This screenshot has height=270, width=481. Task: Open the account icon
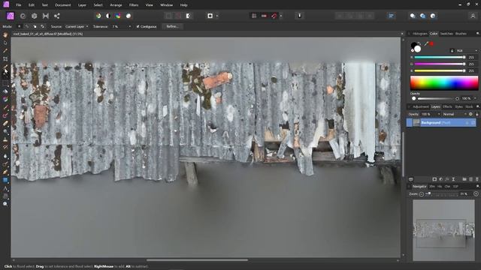click(x=473, y=16)
